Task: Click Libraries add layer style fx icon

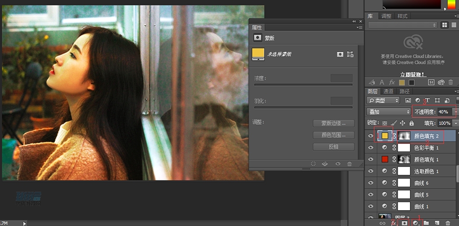Action: (x=392, y=82)
